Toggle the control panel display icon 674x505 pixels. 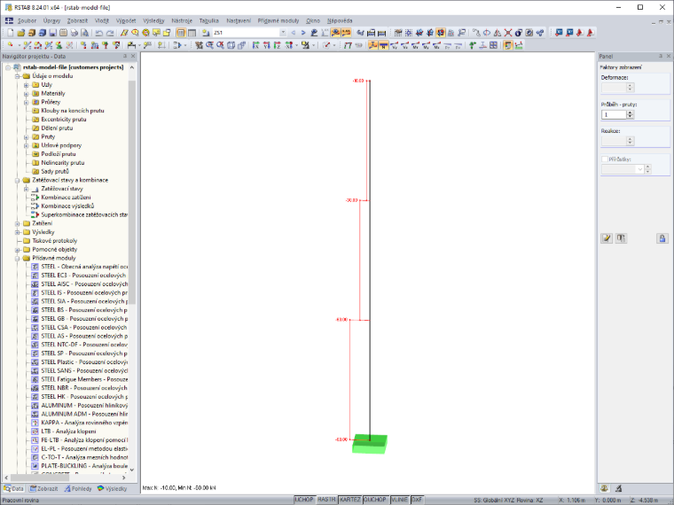coord(508,45)
